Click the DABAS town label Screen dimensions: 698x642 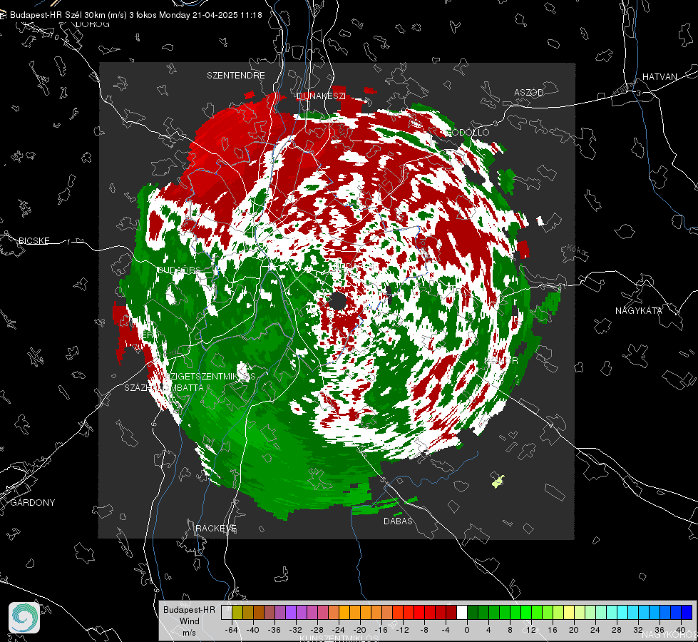coord(398,521)
